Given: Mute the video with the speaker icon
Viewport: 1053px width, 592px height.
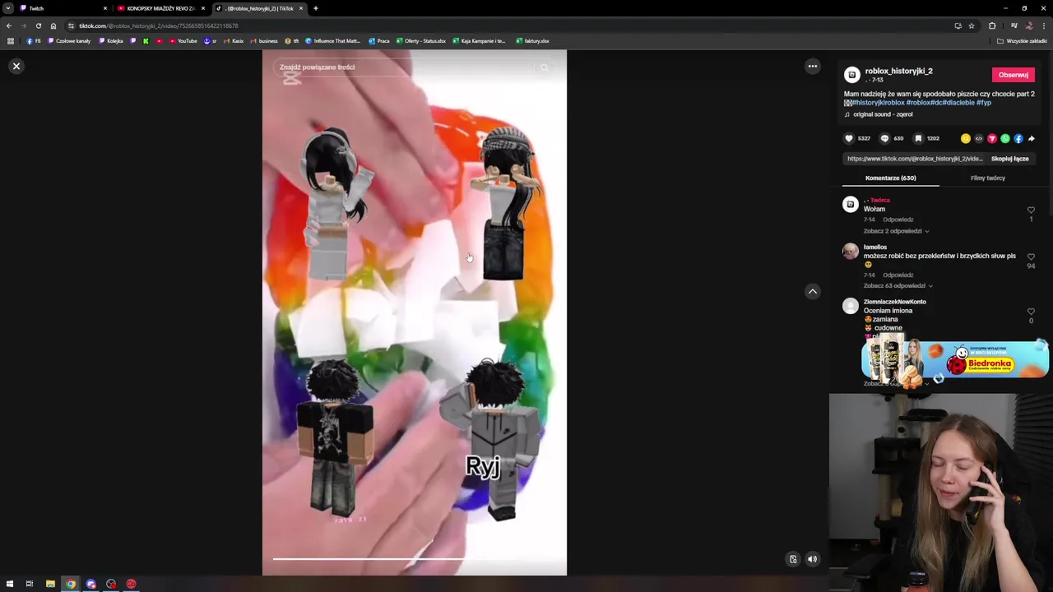Looking at the screenshot, I should (x=812, y=559).
